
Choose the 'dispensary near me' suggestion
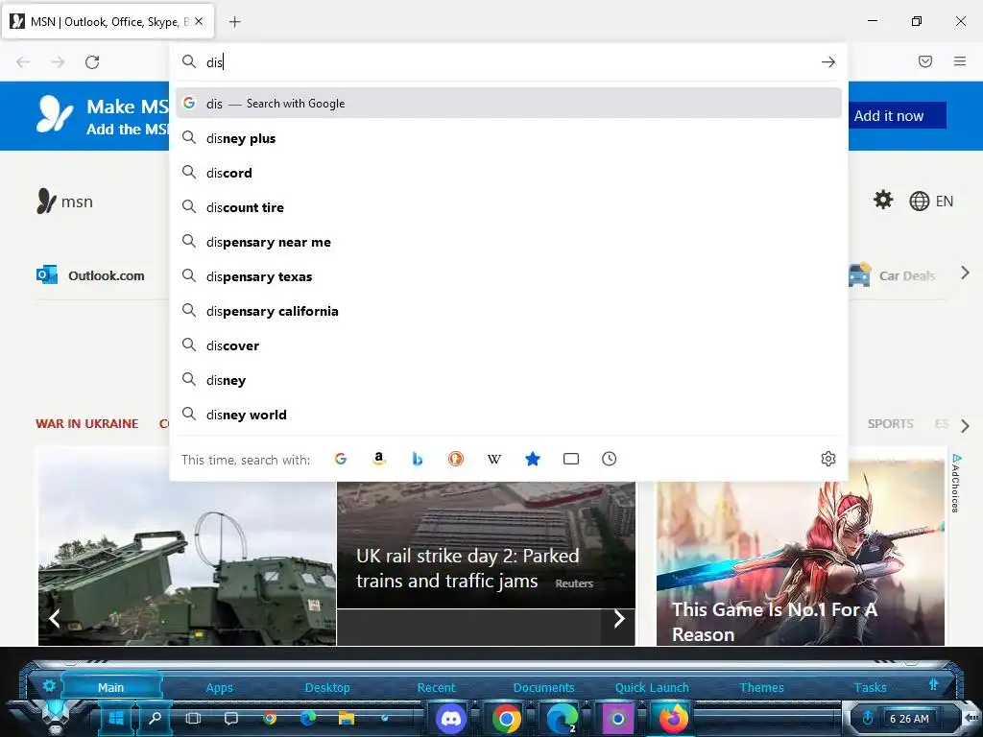(509, 241)
